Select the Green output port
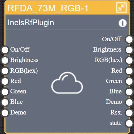This screenshot has width=134, height=134. pyautogui.click(x=129, y=81)
